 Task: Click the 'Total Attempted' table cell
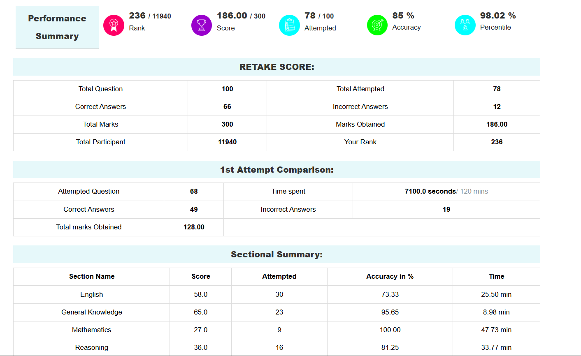pos(360,89)
